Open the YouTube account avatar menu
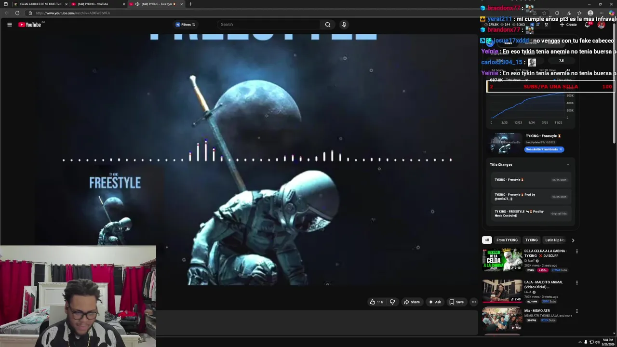617x347 pixels. coord(601,25)
